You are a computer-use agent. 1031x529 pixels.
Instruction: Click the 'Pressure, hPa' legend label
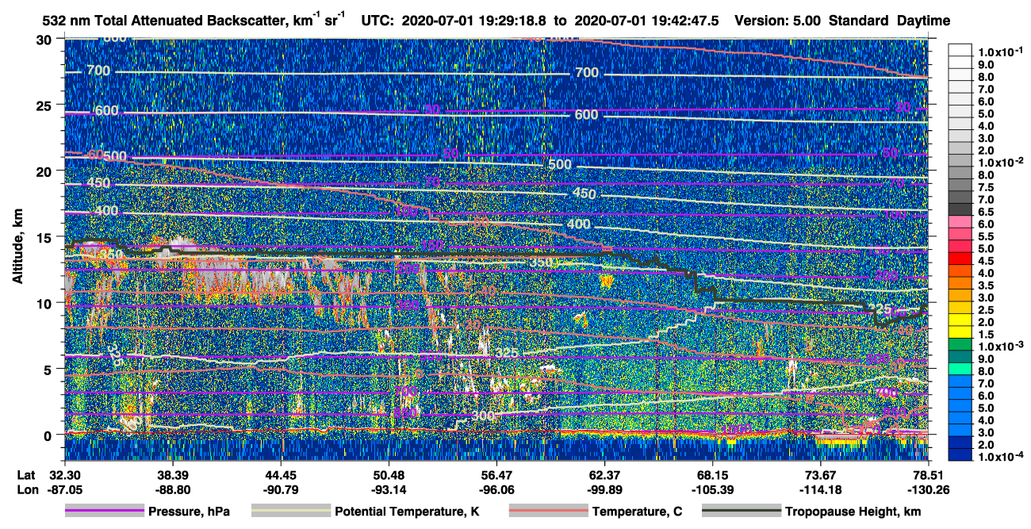pyautogui.click(x=189, y=512)
